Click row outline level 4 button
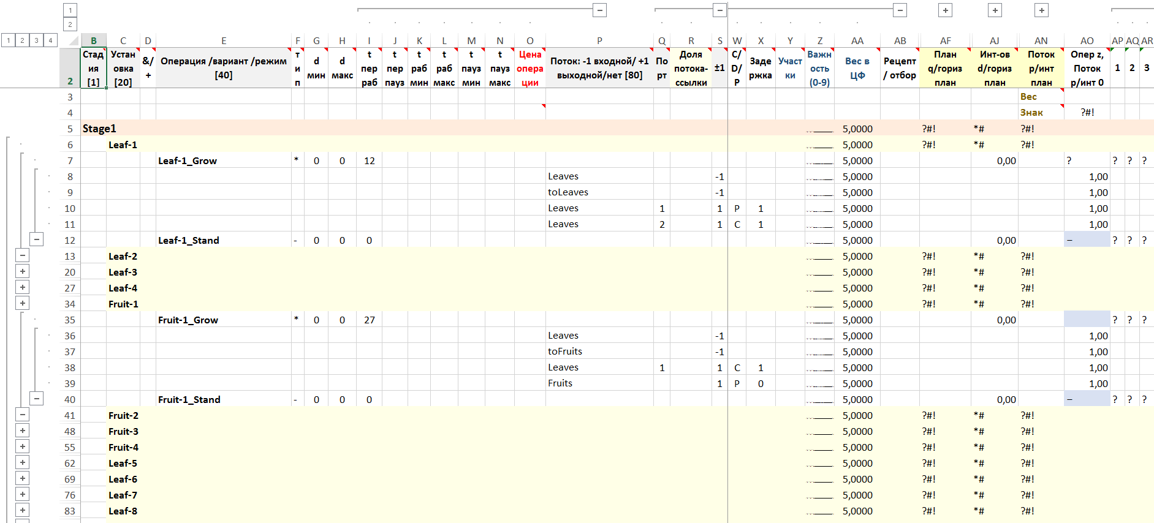 50,40
